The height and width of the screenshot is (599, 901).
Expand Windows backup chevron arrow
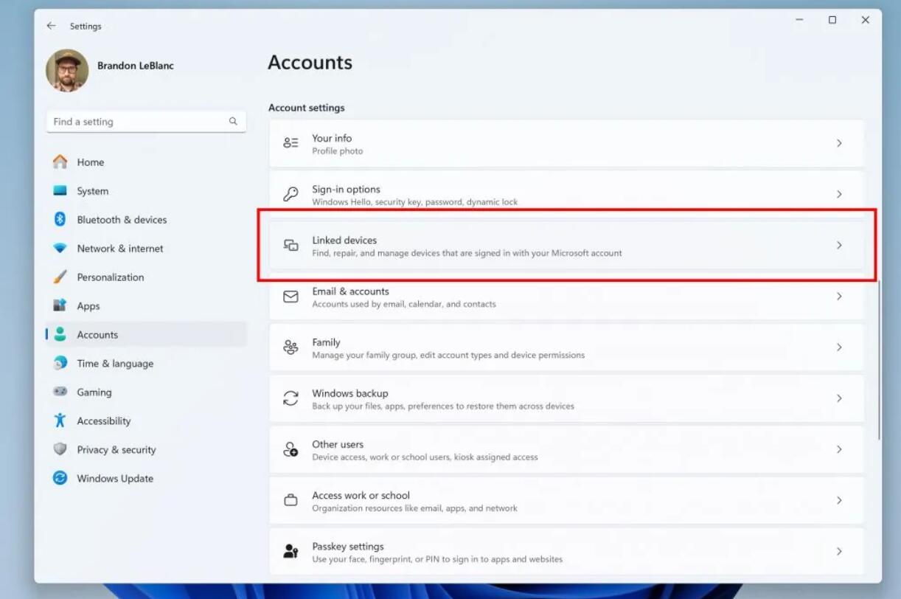coord(839,398)
